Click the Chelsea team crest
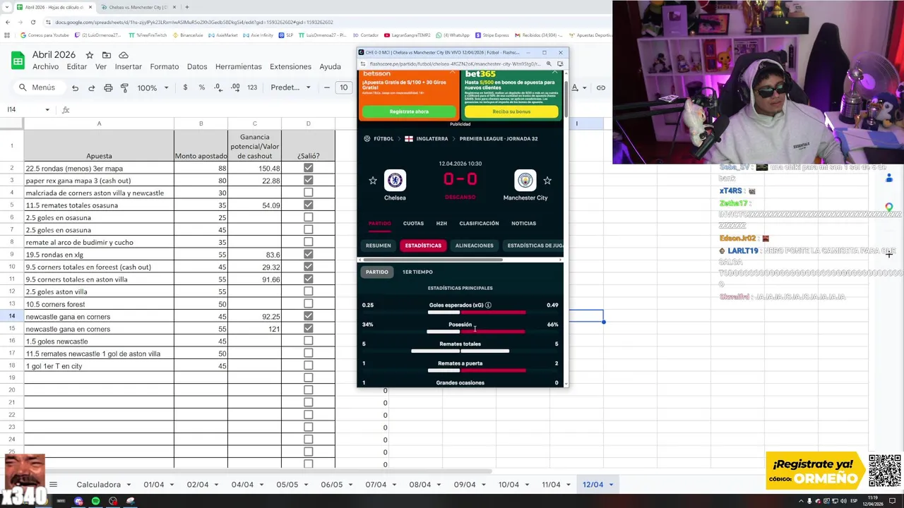 pyautogui.click(x=395, y=180)
